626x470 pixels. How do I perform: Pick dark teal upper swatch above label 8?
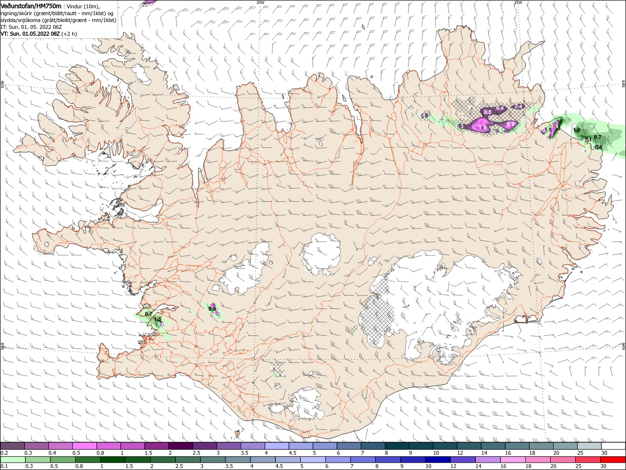pos(397,446)
